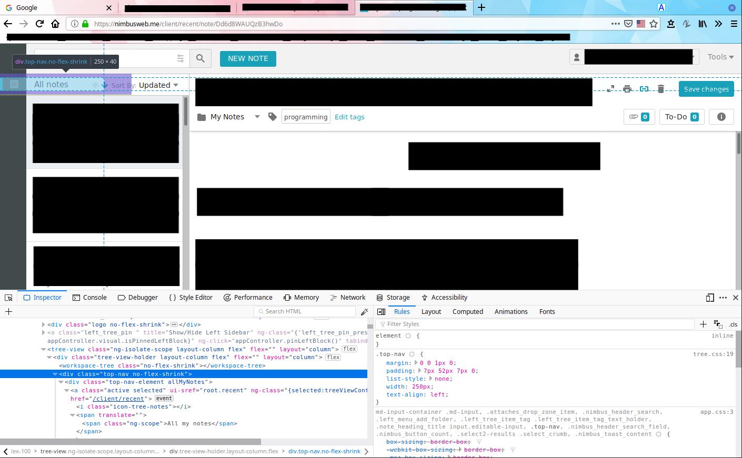Expand margin shorthand in .top-nav rule
Image resolution: width=742 pixels, height=458 pixels.
[416, 363]
